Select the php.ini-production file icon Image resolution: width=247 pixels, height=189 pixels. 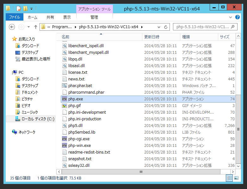(65, 119)
